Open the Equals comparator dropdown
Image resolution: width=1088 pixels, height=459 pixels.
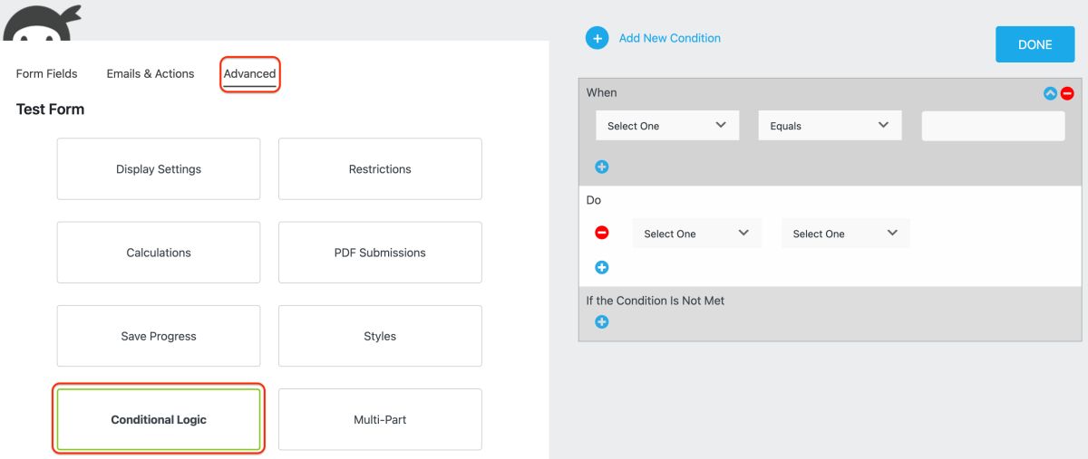[830, 126]
